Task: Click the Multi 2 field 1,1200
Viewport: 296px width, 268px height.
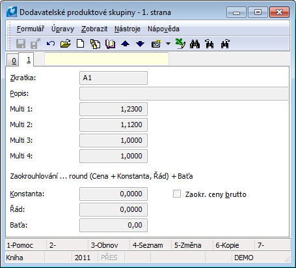Action: [x=113, y=125]
